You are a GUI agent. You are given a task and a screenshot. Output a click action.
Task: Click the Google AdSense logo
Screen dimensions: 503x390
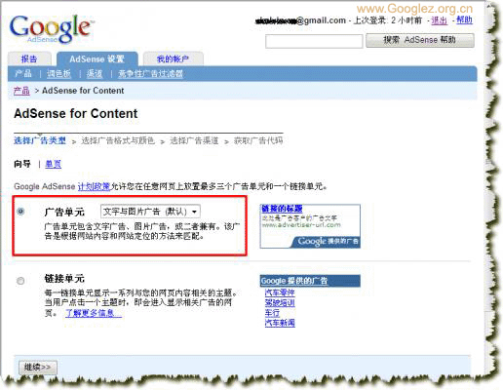(x=51, y=28)
